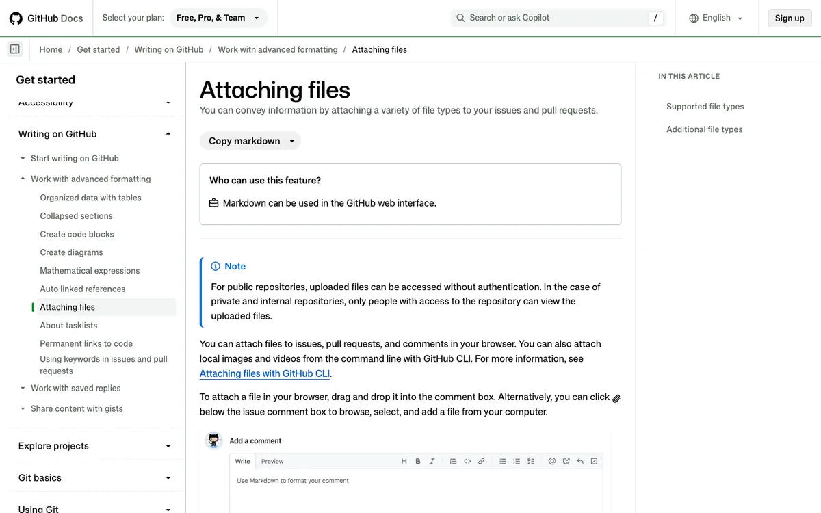Open Using keywords in issues and pull requests

point(104,365)
